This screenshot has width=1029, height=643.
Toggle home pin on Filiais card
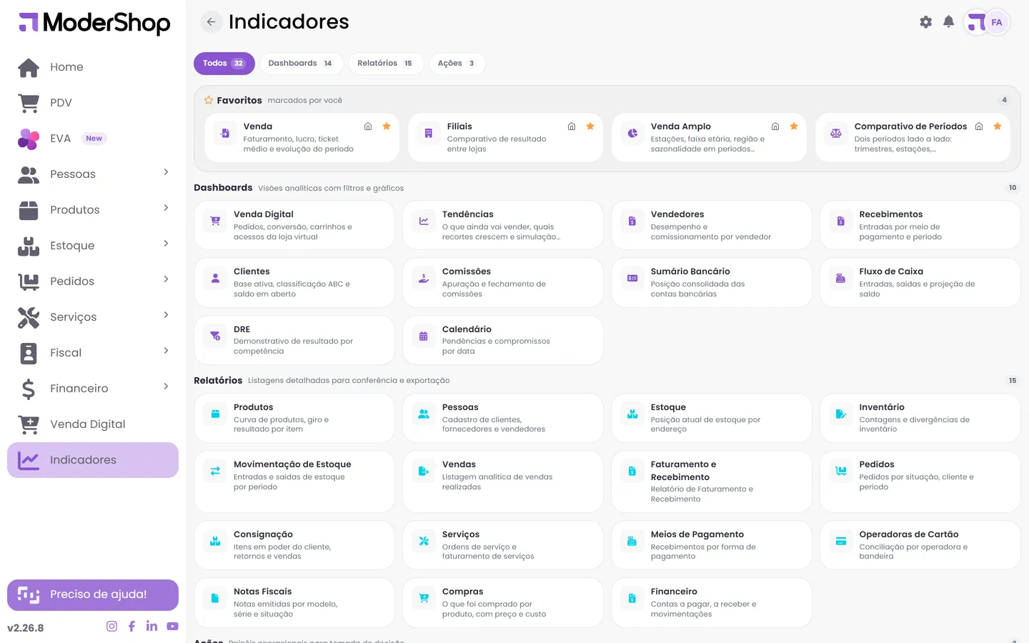point(572,126)
